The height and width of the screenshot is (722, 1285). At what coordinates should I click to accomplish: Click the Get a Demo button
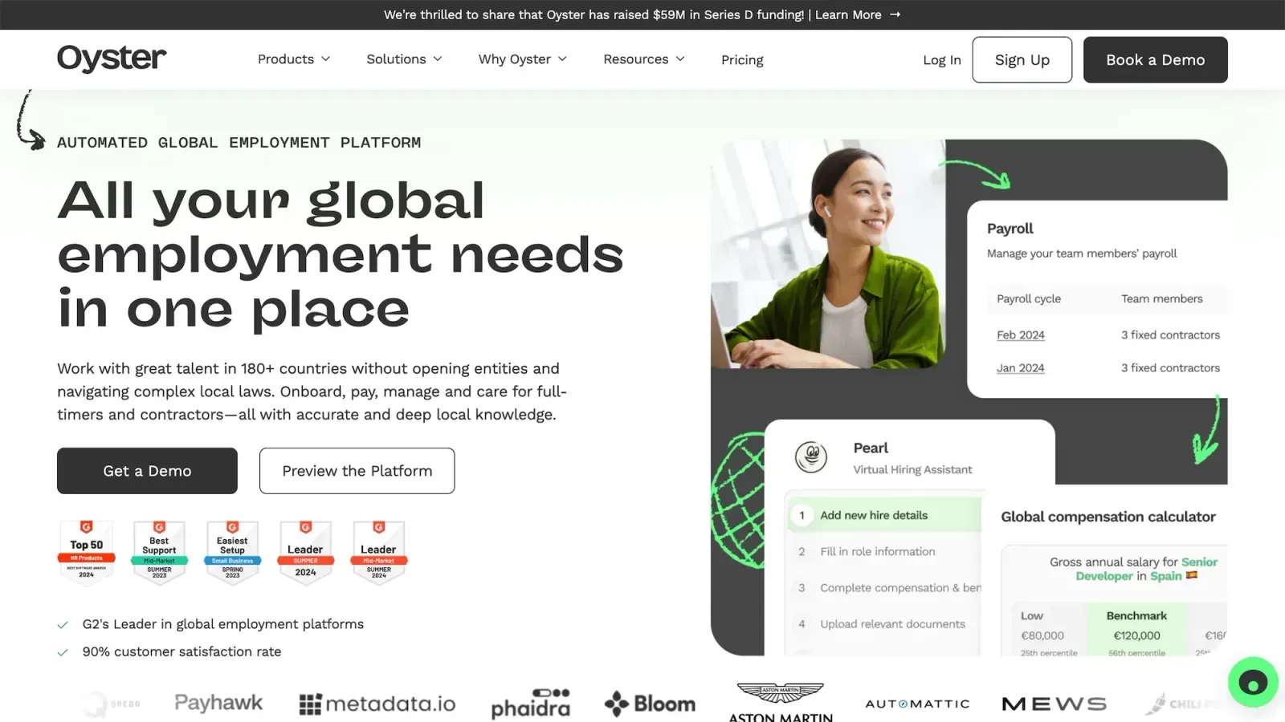(x=147, y=471)
